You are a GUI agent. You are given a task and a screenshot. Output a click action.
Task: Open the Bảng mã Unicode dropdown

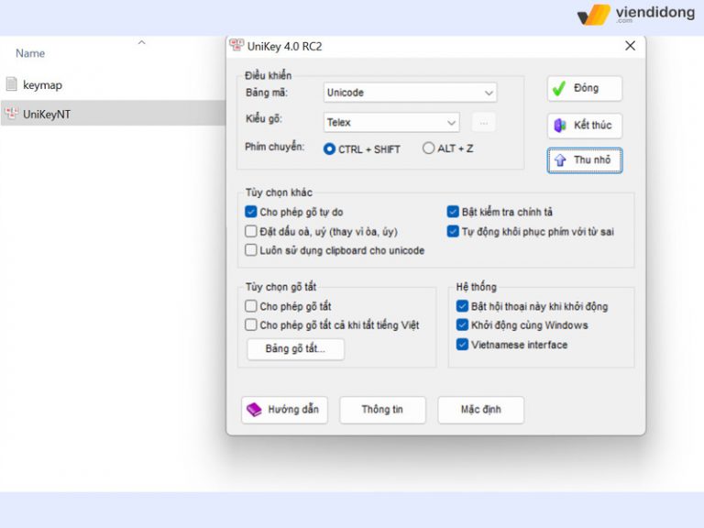[410, 93]
